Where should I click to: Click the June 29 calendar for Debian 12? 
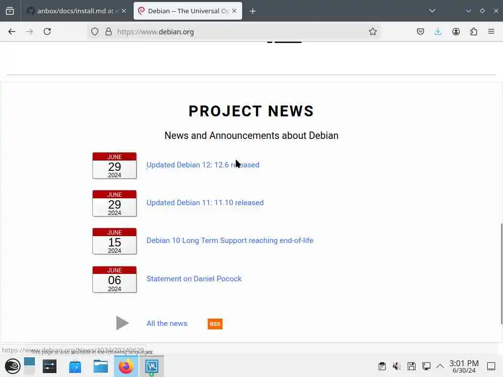pos(114,166)
